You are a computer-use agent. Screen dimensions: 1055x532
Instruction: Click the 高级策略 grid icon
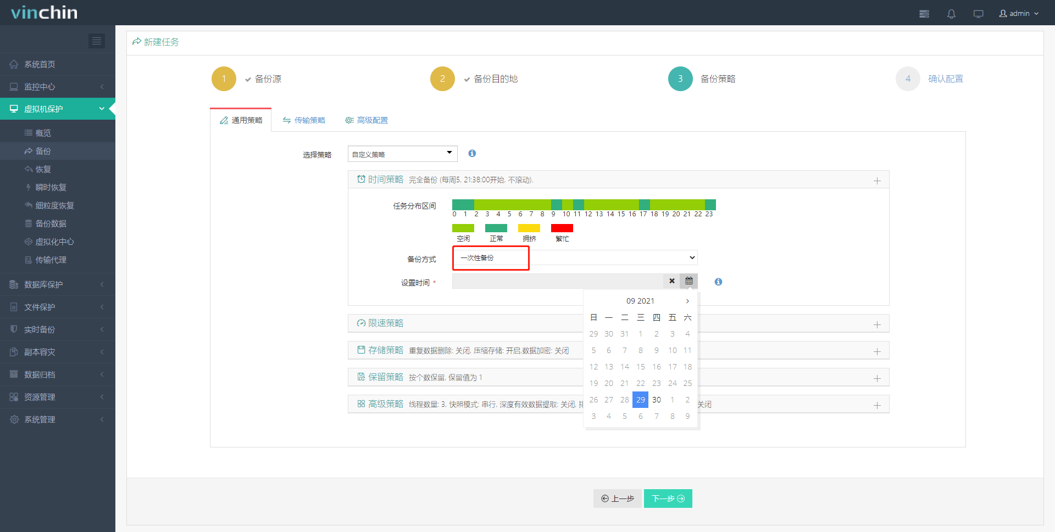(x=361, y=404)
